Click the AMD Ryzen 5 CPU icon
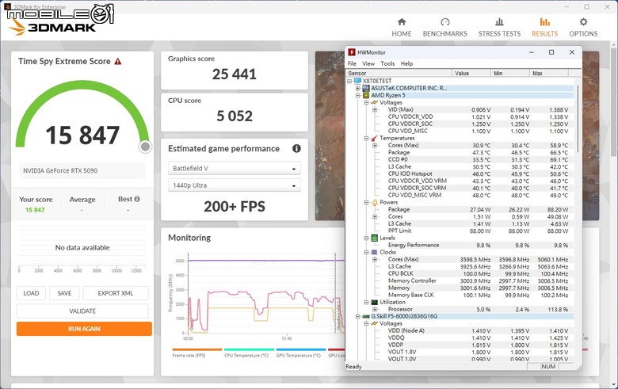This screenshot has width=618, height=389. click(x=366, y=95)
